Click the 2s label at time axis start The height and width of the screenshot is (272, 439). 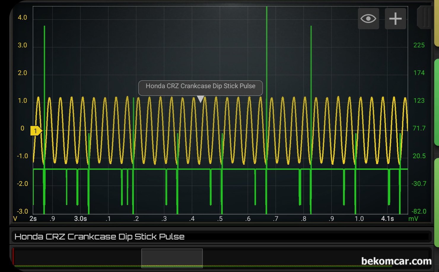tap(33, 219)
